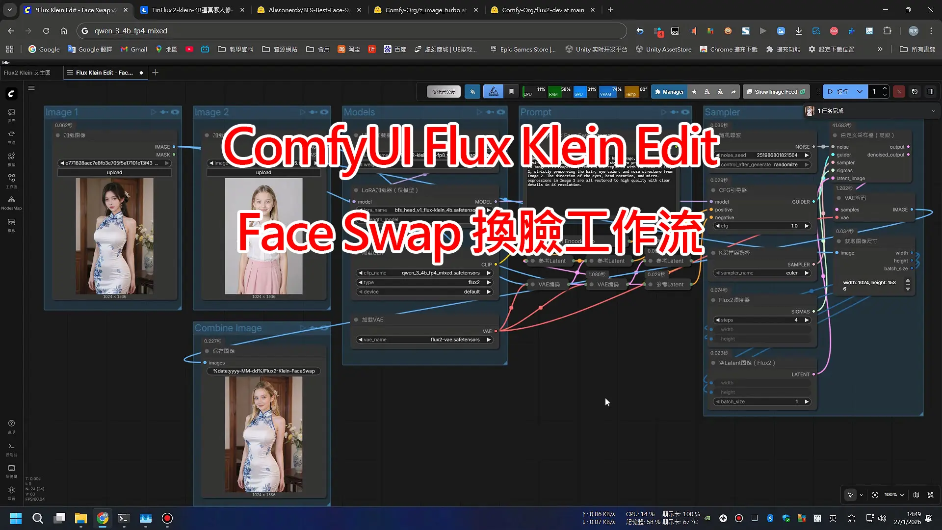
Task: Open Gmail bookmark in bookmarks bar
Action: coord(133,49)
